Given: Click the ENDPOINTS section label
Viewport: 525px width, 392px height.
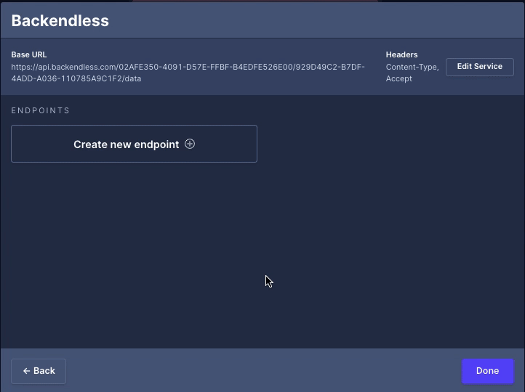Looking at the screenshot, I should click(x=41, y=110).
